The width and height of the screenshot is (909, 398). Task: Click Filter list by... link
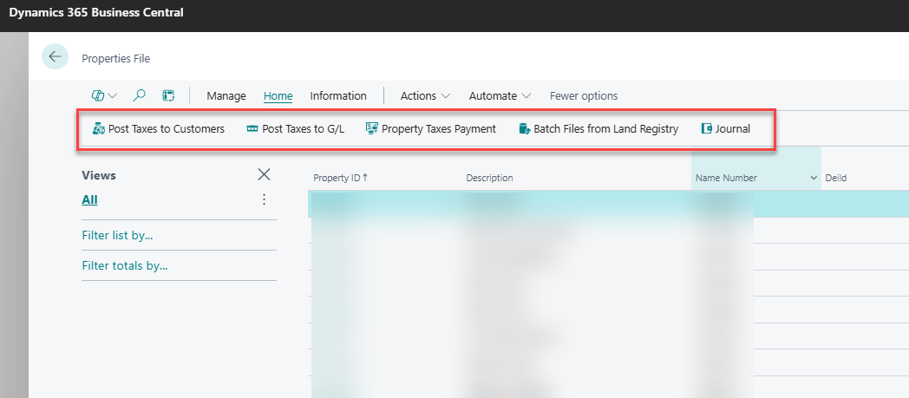121,235
